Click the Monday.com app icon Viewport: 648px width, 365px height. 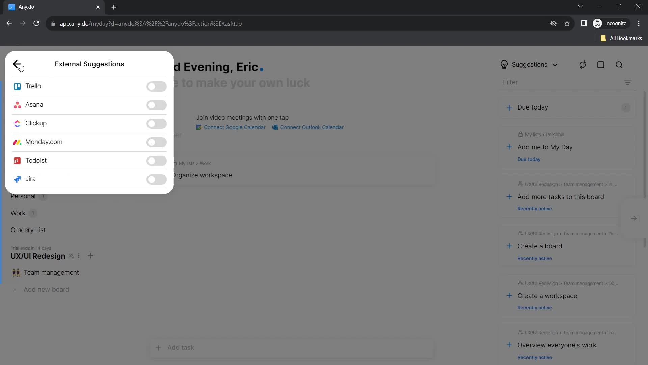17,142
